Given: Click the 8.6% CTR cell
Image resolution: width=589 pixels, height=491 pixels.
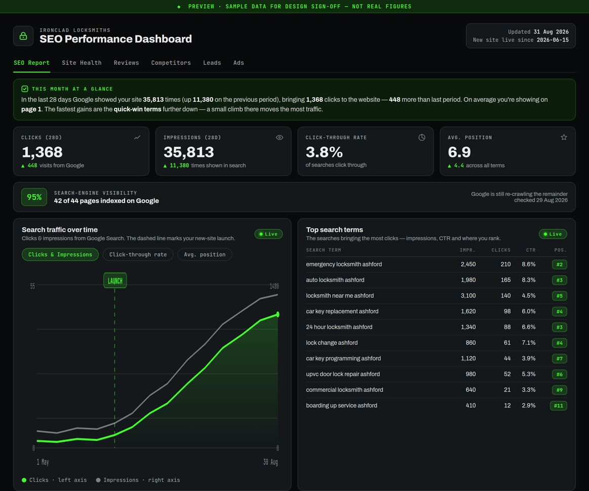Looking at the screenshot, I should pos(529,264).
